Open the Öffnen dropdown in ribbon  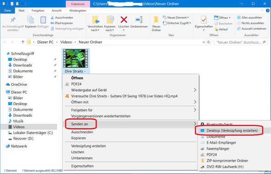222,17
